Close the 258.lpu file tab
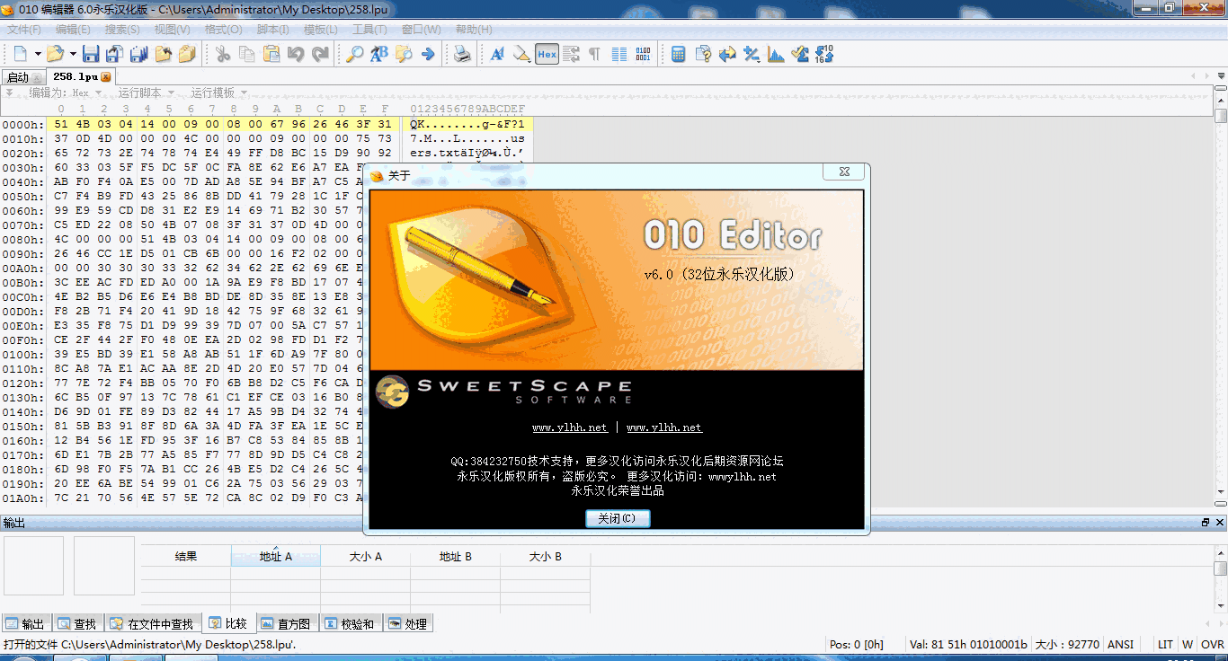 106,76
